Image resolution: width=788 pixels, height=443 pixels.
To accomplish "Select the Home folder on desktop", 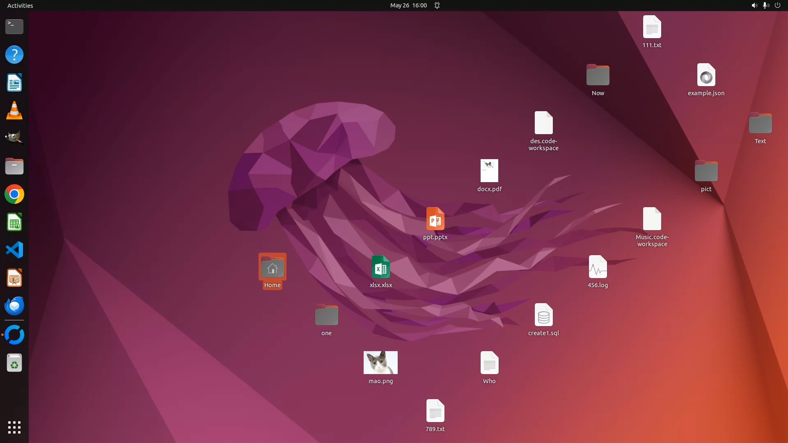I will coord(272,267).
